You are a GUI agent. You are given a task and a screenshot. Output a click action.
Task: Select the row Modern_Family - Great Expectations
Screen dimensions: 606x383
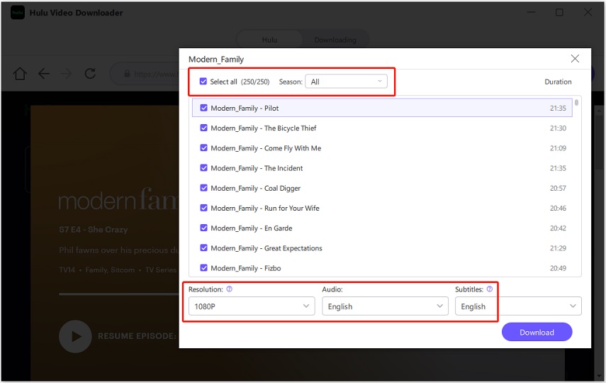pyautogui.click(x=382, y=248)
